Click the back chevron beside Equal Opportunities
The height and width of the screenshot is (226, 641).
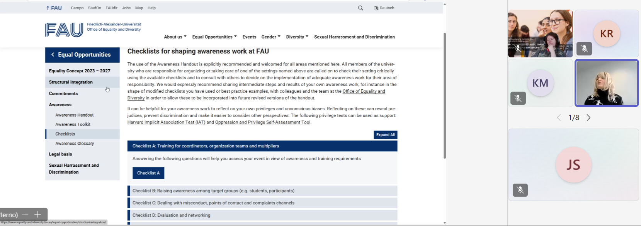(53, 55)
